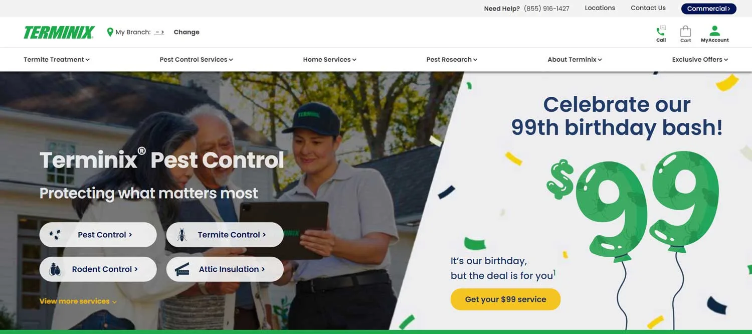Click the green location pin icon
The image size is (752, 334).
click(110, 32)
